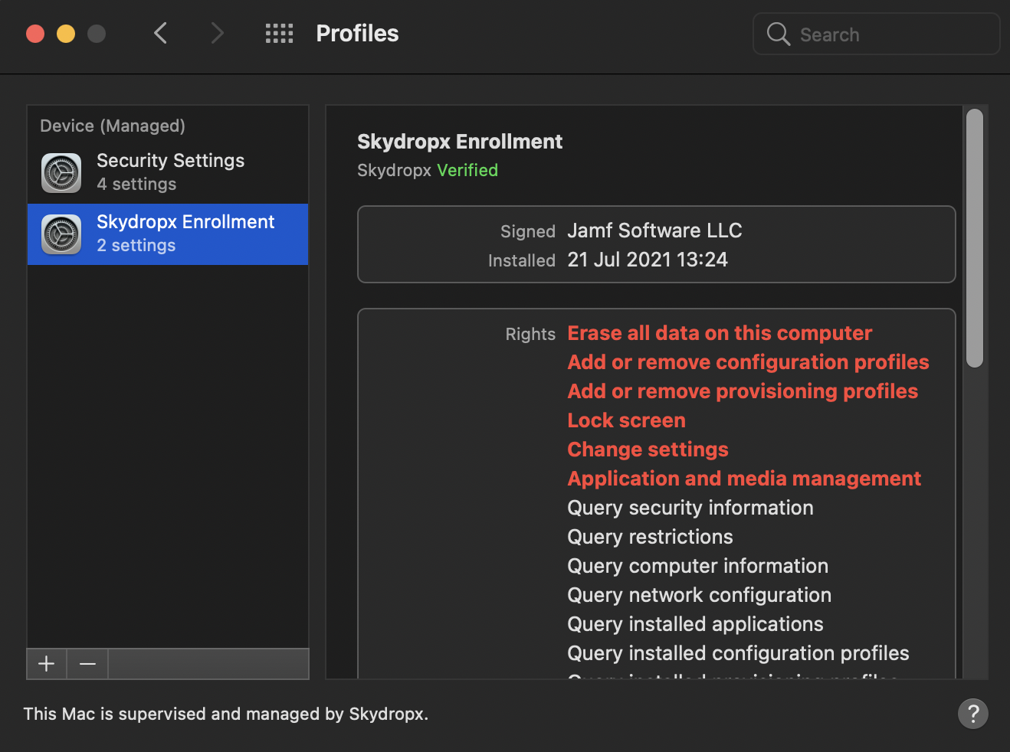Image resolution: width=1010 pixels, height=752 pixels.
Task: Click Query security information
Action: [x=690, y=508]
